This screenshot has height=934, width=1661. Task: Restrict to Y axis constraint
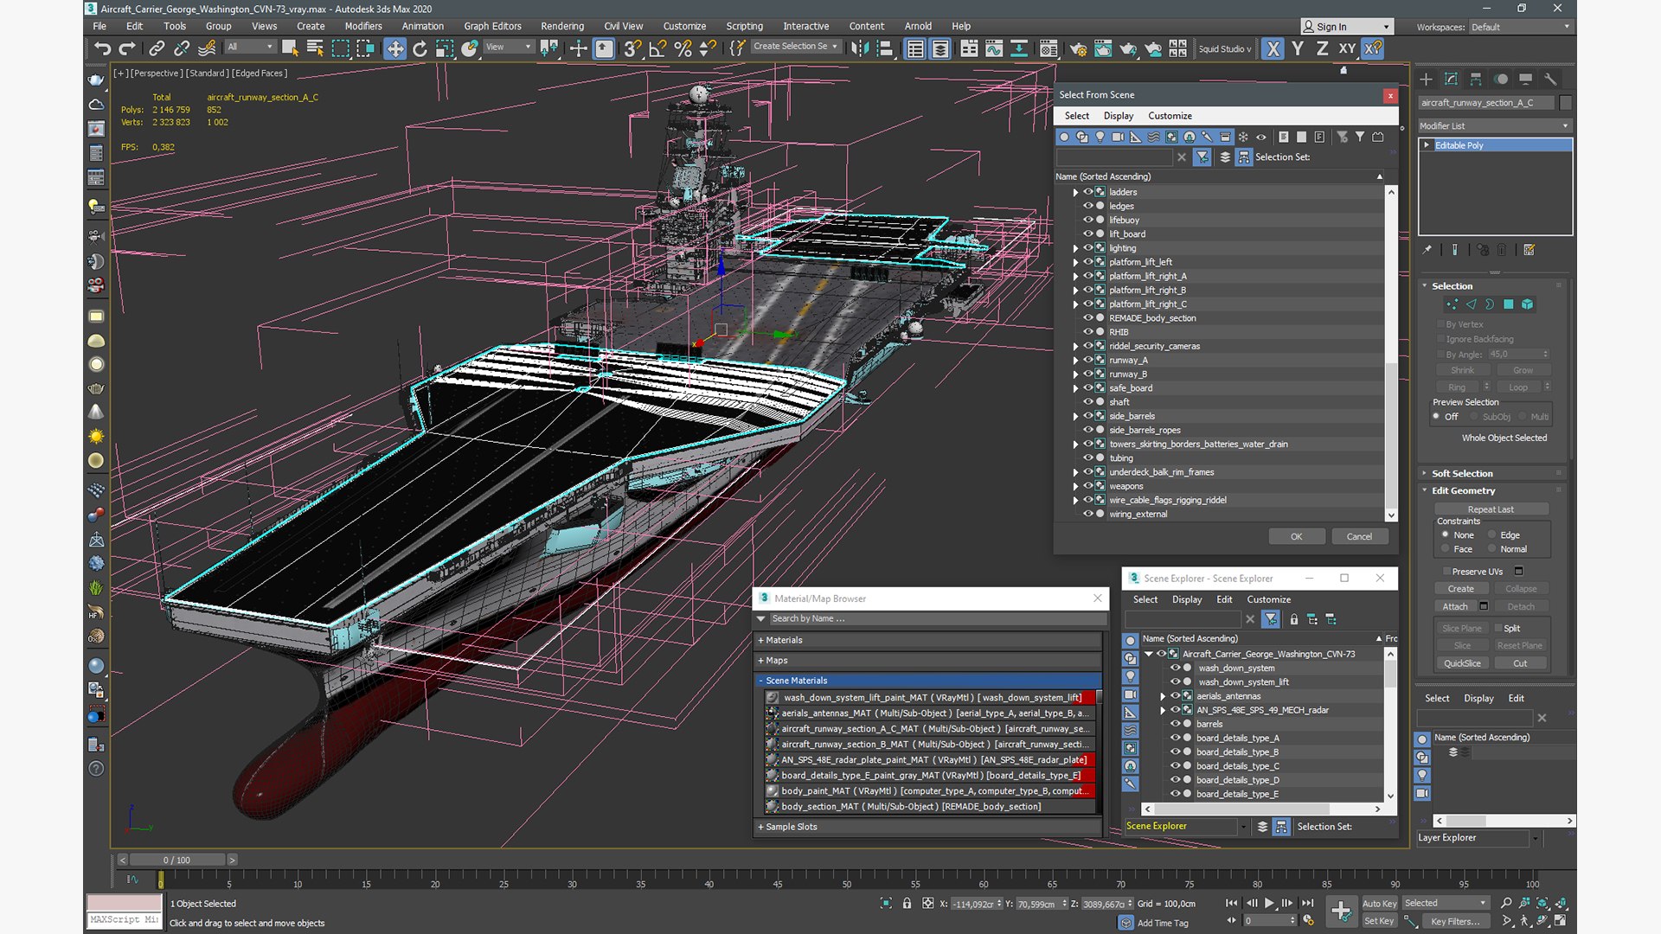click(x=1297, y=48)
